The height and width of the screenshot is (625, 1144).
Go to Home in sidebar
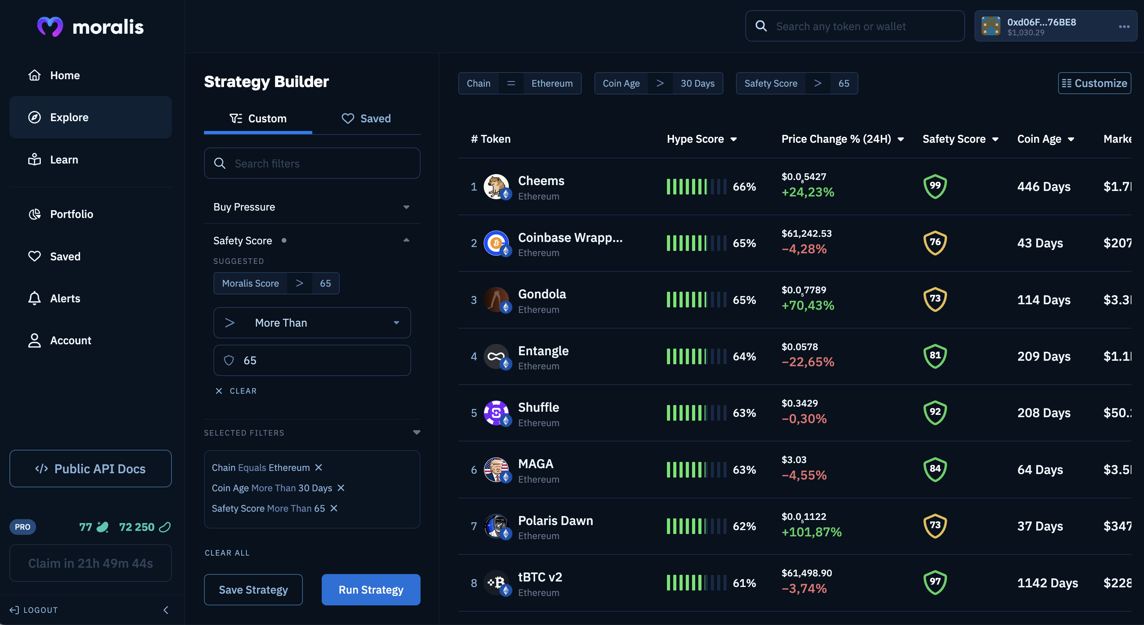click(91, 75)
